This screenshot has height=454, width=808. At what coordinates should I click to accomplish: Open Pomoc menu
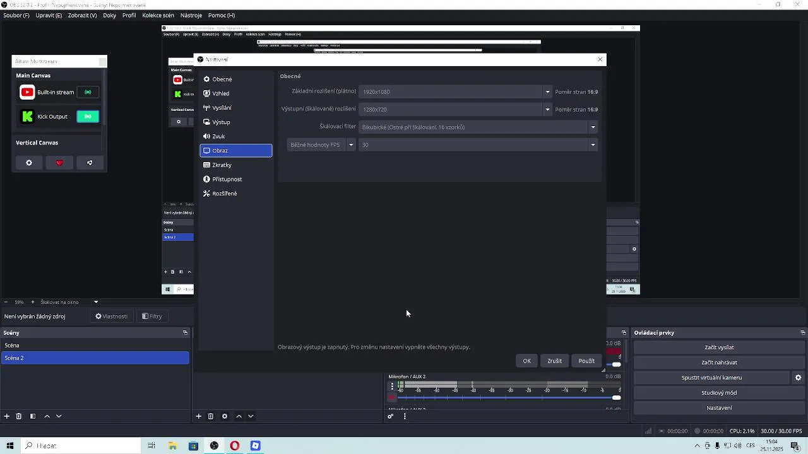click(x=222, y=15)
